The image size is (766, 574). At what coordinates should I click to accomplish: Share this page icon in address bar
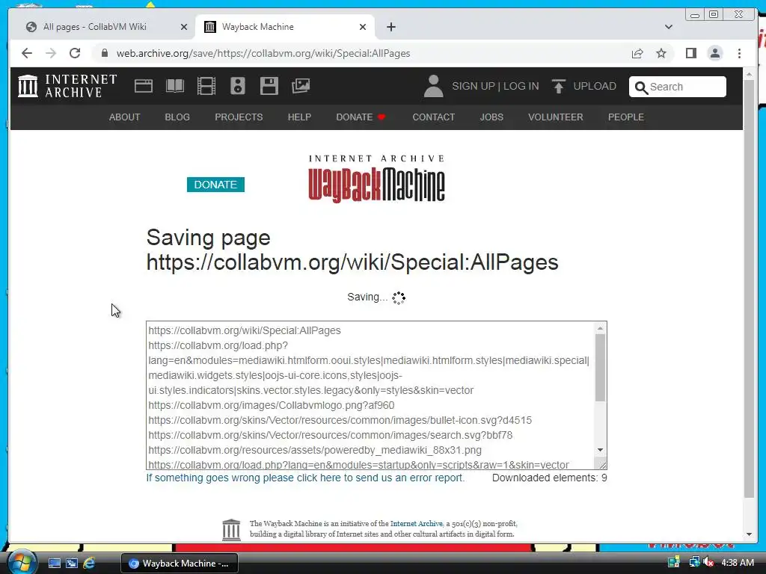coord(637,53)
